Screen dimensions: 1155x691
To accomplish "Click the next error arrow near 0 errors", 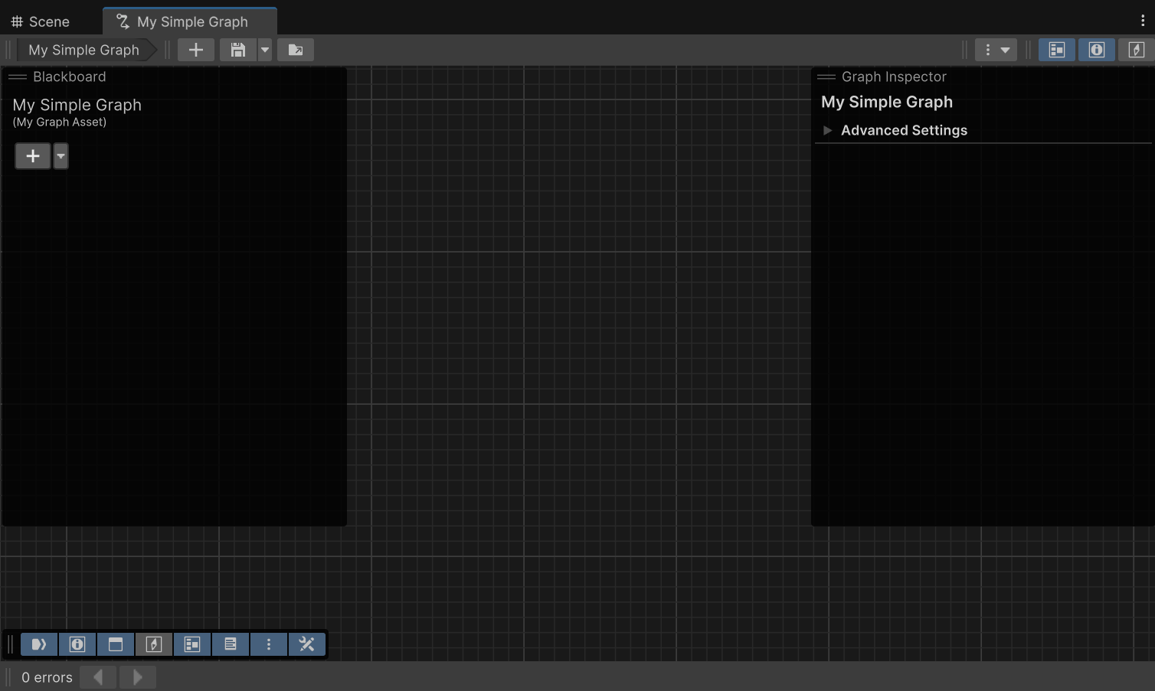I will (x=137, y=676).
